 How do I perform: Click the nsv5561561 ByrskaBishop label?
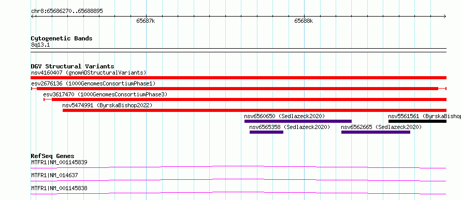pyautogui.click(x=424, y=116)
